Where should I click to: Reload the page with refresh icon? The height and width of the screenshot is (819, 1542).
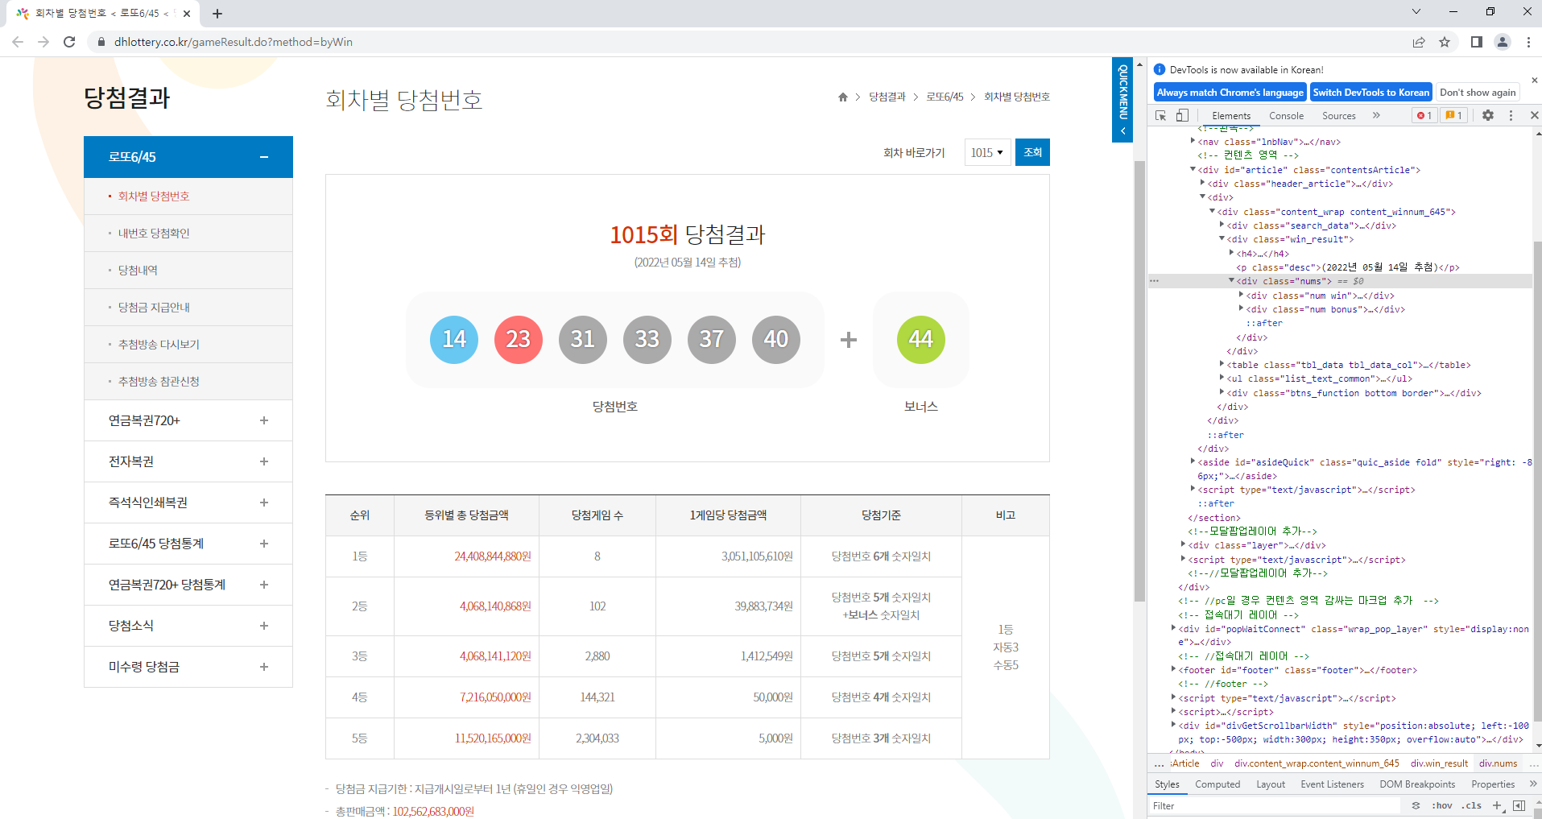69,42
